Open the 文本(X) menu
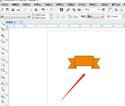Screen dimensions: 125x106 (x=82, y=4)
